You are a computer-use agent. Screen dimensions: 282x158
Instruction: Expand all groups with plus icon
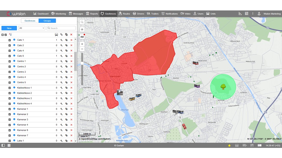(3, 35)
